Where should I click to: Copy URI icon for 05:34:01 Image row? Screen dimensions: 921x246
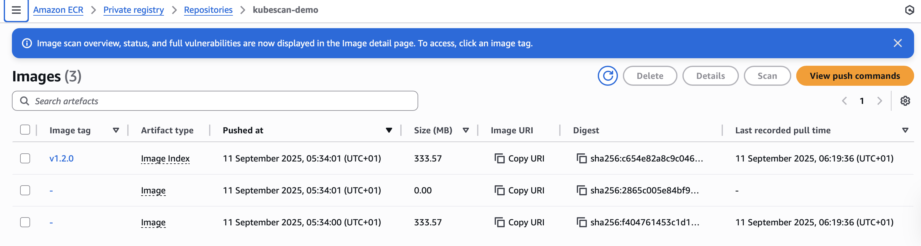pyautogui.click(x=499, y=190)
